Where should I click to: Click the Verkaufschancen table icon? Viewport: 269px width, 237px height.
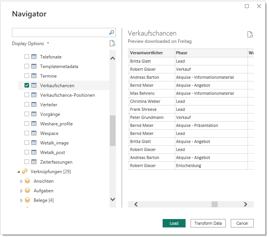pos(34,85)
